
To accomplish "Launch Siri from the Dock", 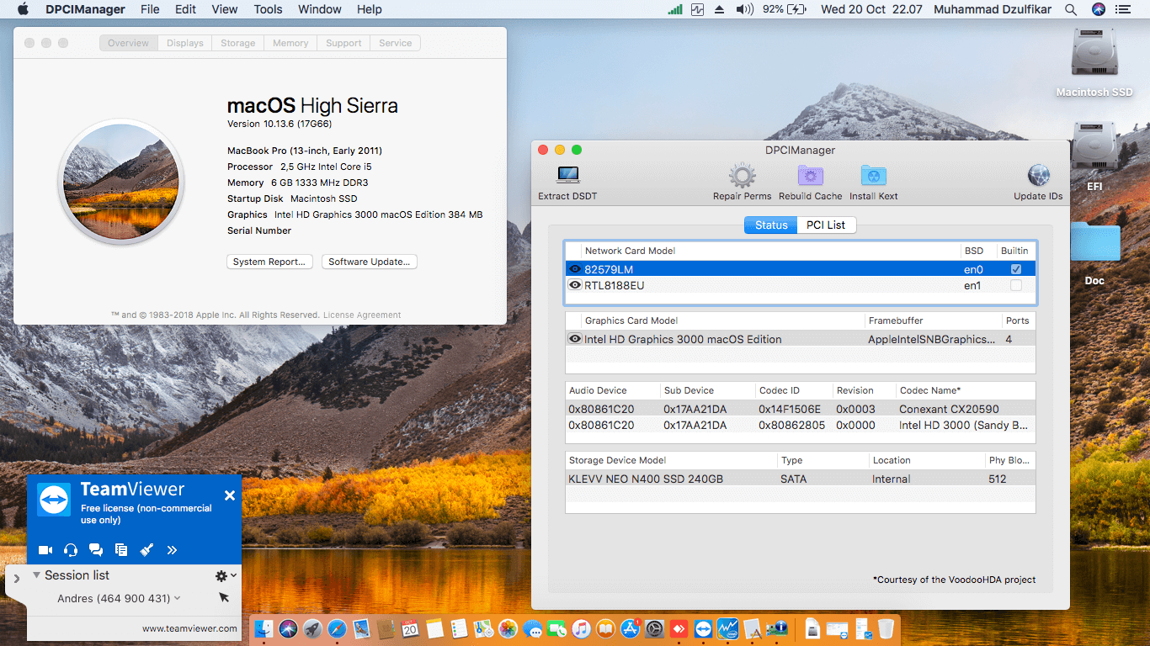I will (289, 628).
